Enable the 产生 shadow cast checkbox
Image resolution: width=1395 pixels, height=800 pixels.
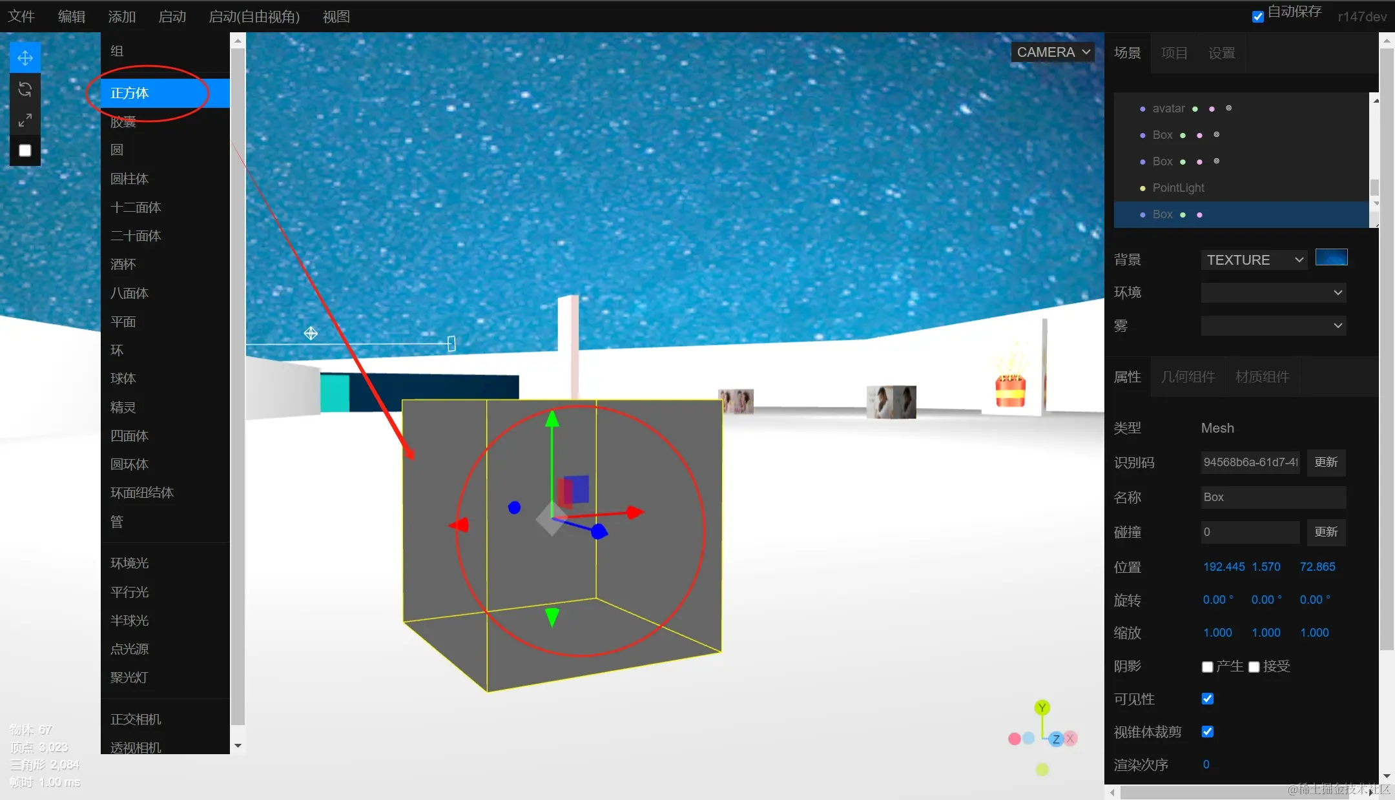click(x=1207, y=667)
